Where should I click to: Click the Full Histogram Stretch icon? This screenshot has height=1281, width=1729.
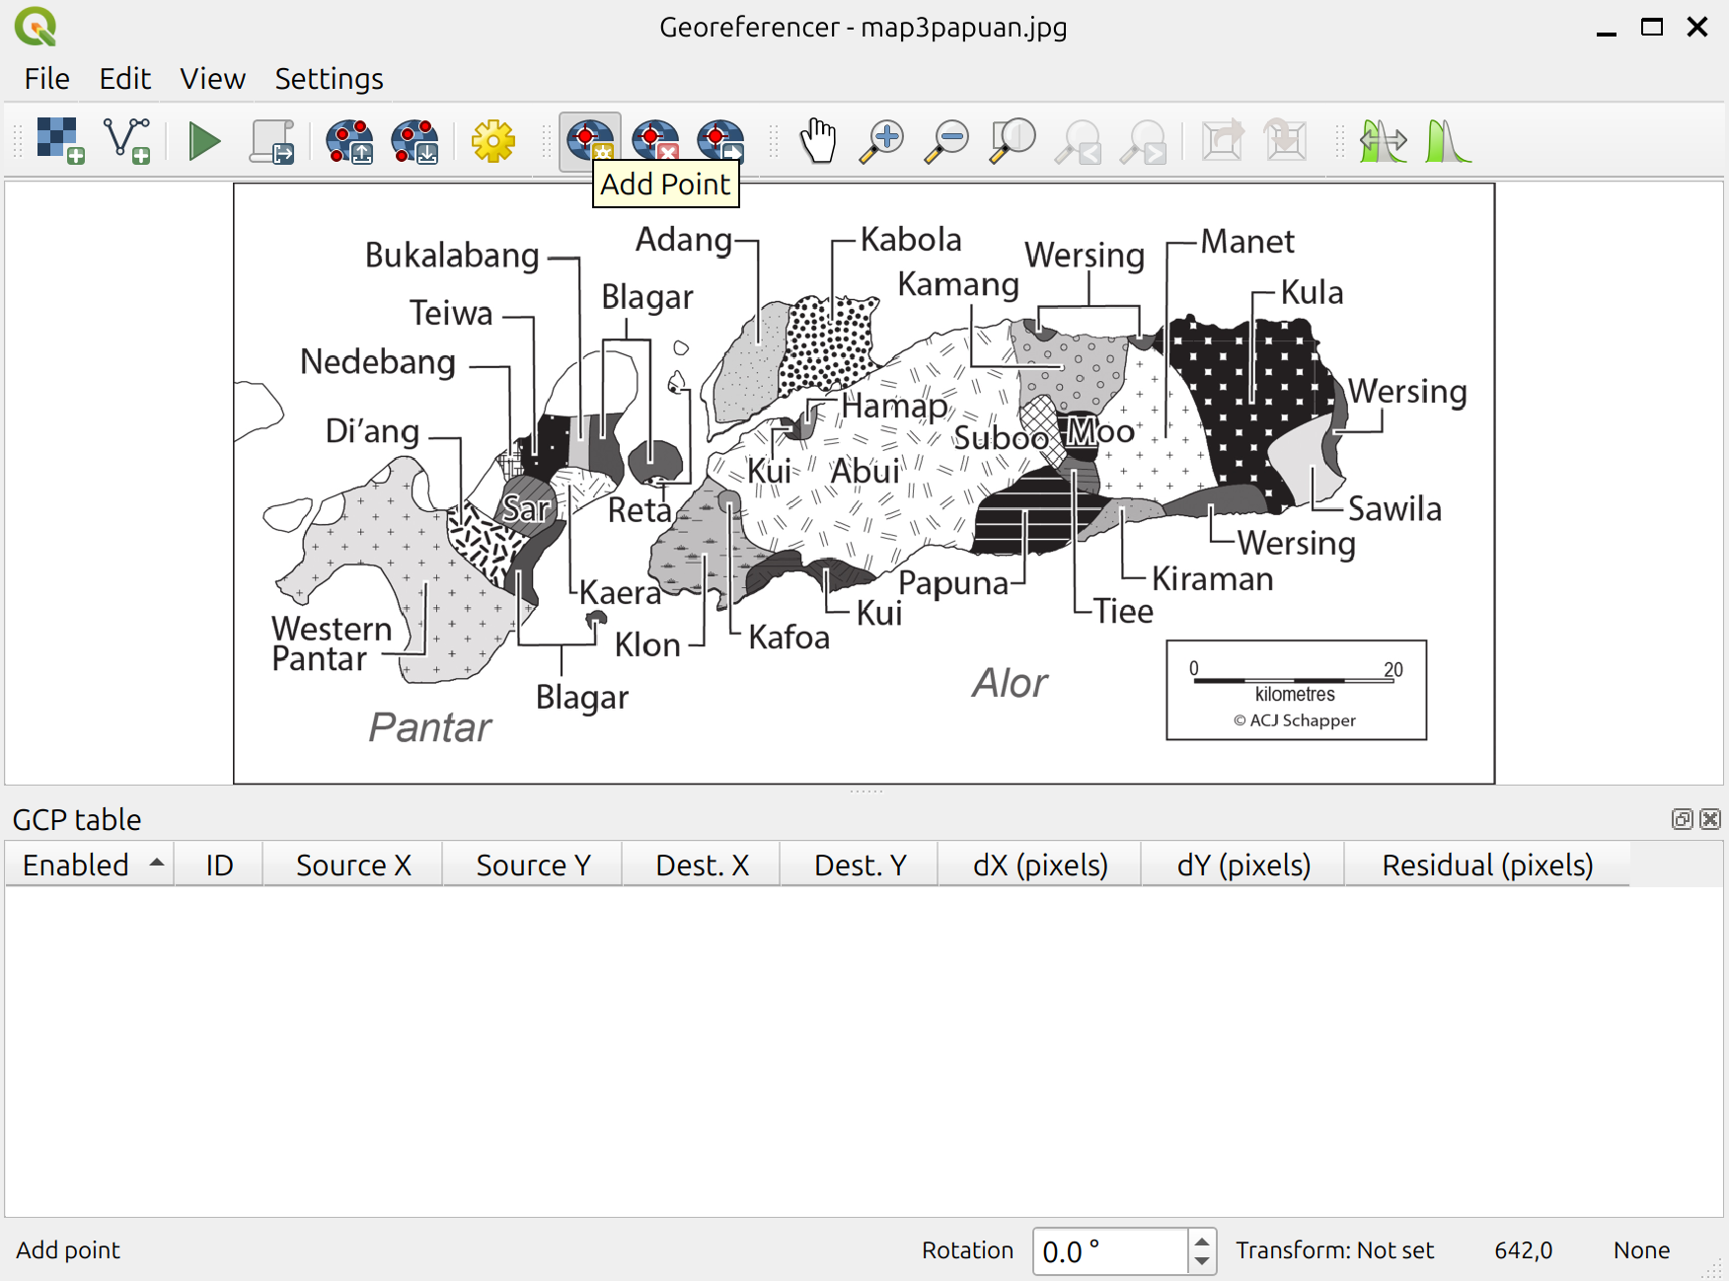click(1447, 141)
